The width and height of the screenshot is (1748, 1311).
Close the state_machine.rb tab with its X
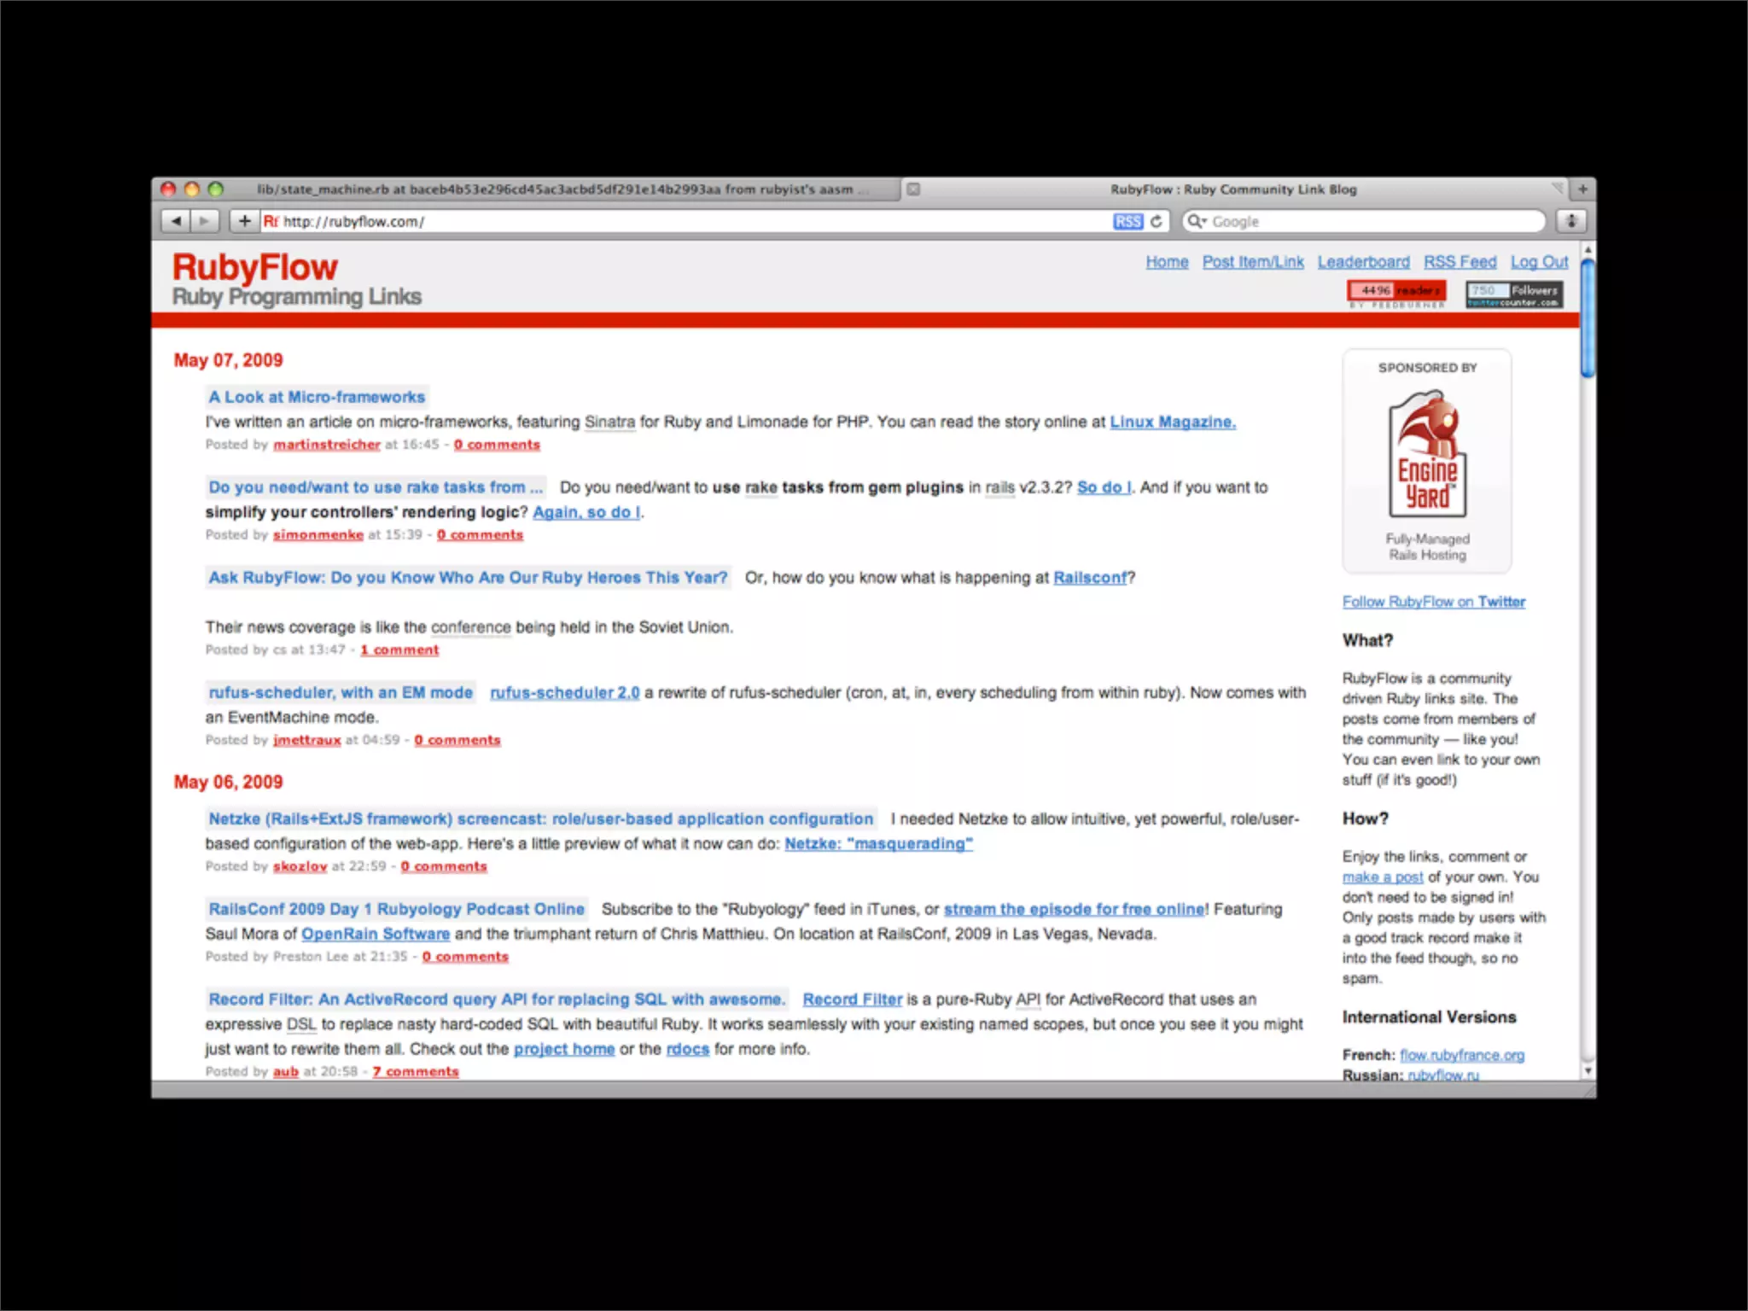pos(912,189)
